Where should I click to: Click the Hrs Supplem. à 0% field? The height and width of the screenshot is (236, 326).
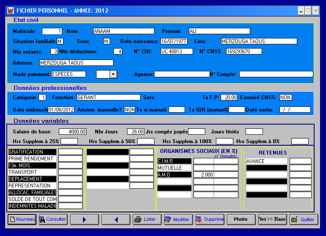[300, 141]
